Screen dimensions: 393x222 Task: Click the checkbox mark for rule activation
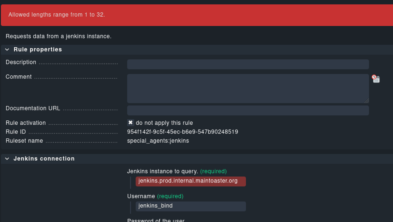tap(130, 123)
